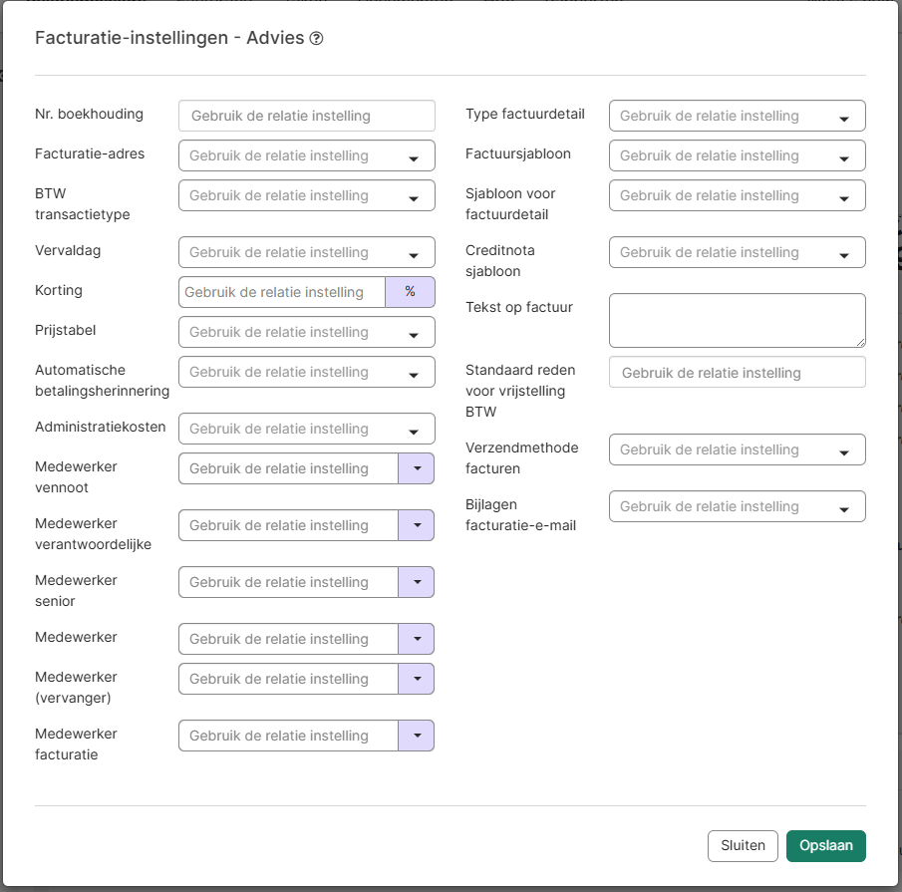This screenshot has width=902, height=892.
Task: Select the Prijstabel dropdown
Action: [306, 332]
